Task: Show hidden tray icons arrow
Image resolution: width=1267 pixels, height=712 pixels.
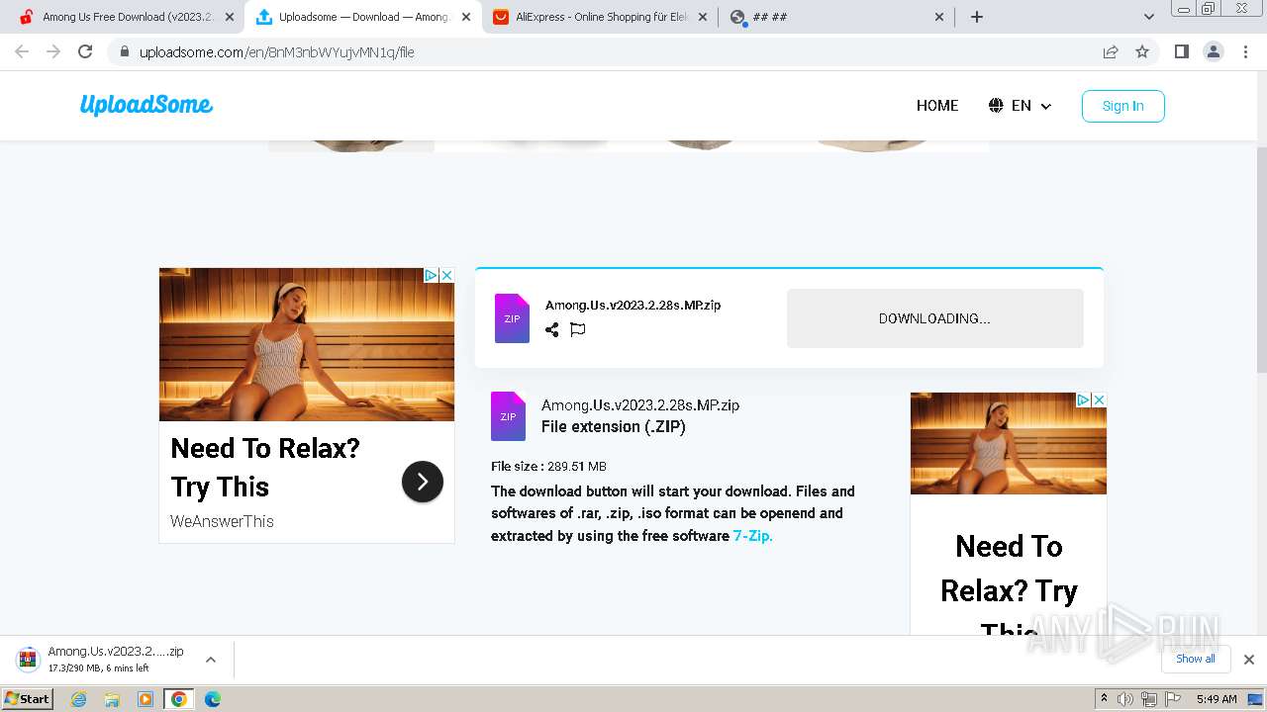Action: pyautogui.click(x=1104, y=699)
